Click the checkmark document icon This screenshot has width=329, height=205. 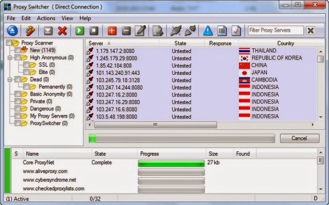coord(236,31)
